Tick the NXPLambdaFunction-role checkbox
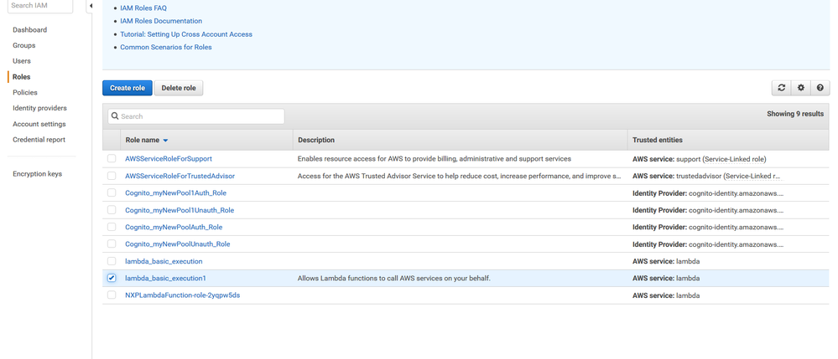 point(112,295)
